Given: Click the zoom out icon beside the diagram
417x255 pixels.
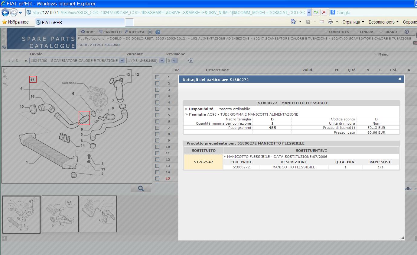Looking at the screenshot, I should (5, 84).
